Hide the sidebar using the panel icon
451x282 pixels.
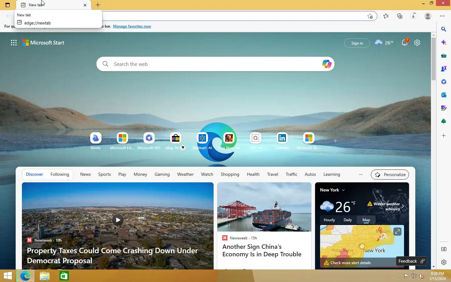pos(443,249)
